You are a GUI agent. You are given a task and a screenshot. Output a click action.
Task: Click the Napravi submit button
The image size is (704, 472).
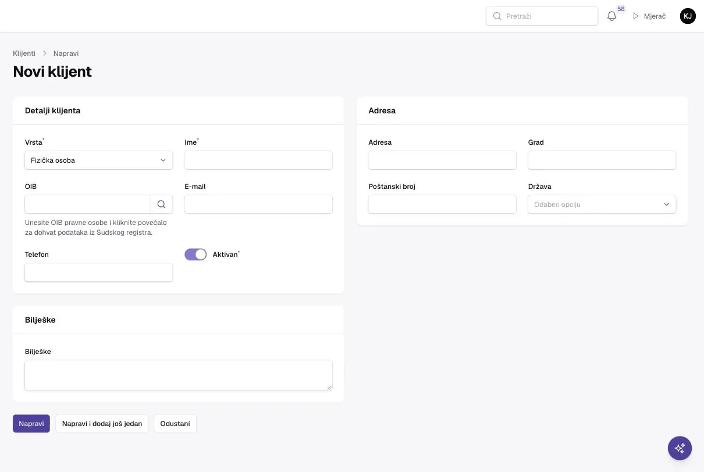pyautogui.click(x=31, y=424)
